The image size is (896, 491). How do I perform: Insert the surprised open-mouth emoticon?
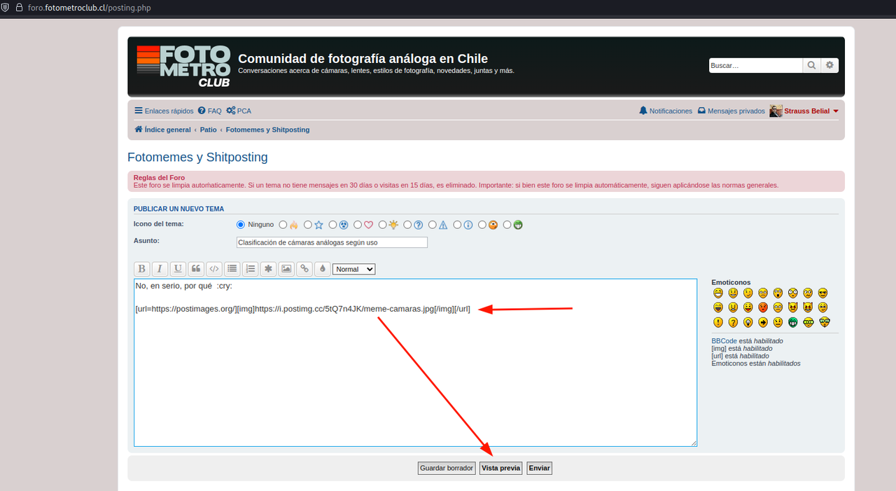(778, 293)
